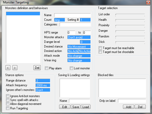Click the right arrow button under monster list

point(15,68)
